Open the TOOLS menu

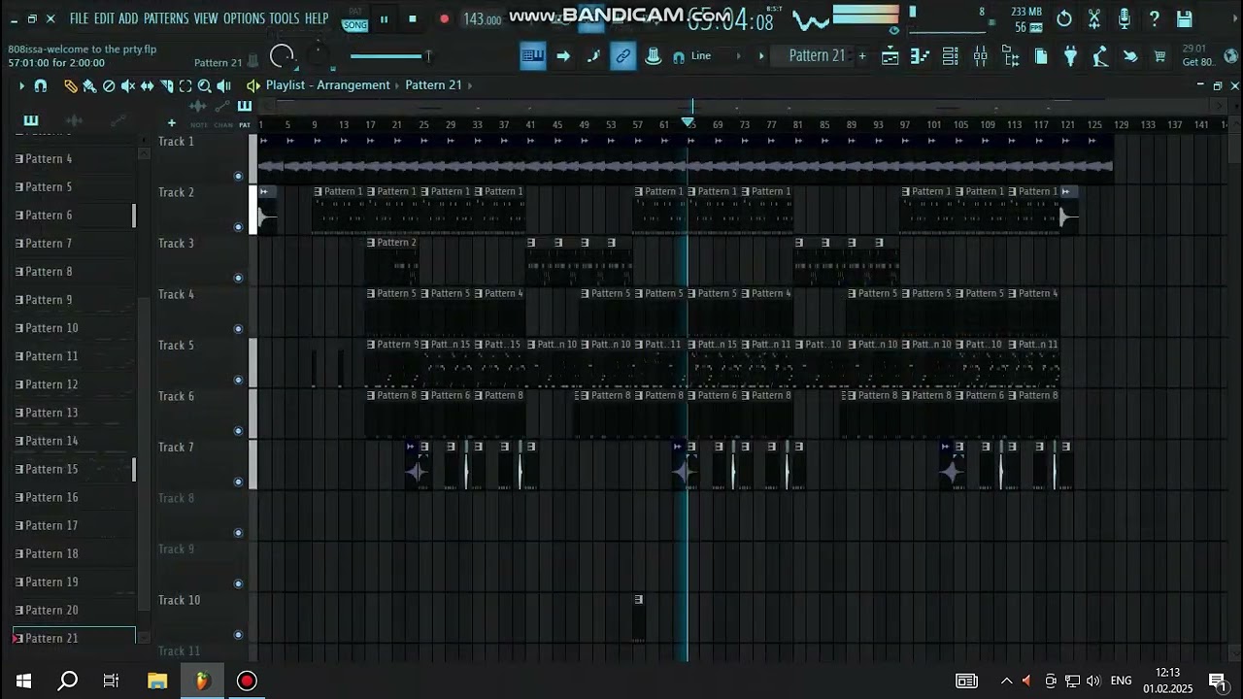(x=285, y=18)
